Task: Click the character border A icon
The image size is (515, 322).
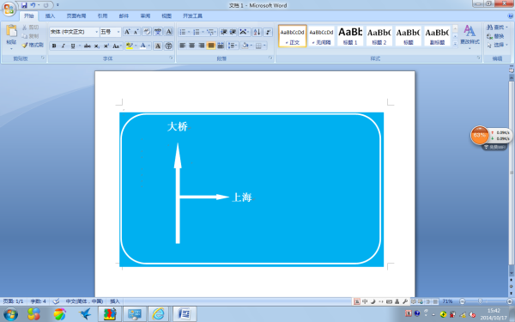Action: (x=168, y=32)
